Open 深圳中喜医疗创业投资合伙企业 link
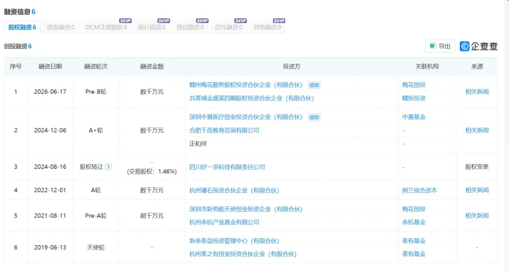 click(246, 117)
